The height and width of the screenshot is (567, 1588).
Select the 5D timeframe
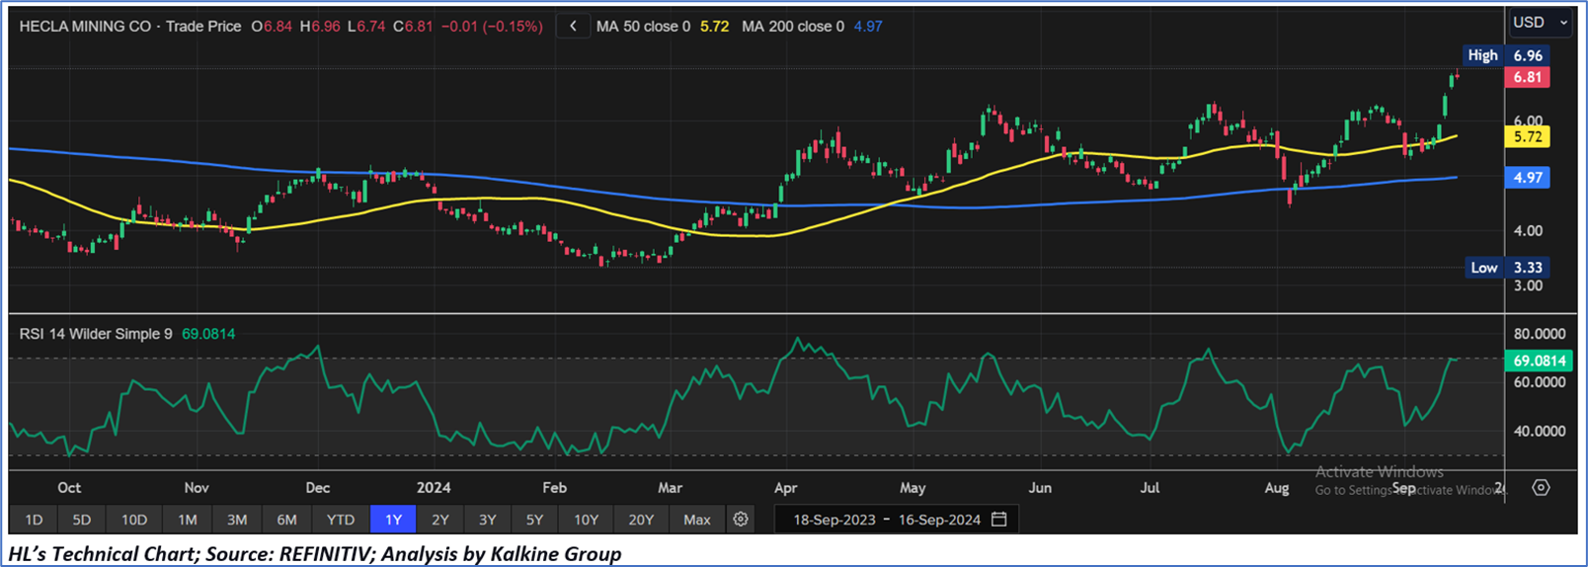point(82,519)
